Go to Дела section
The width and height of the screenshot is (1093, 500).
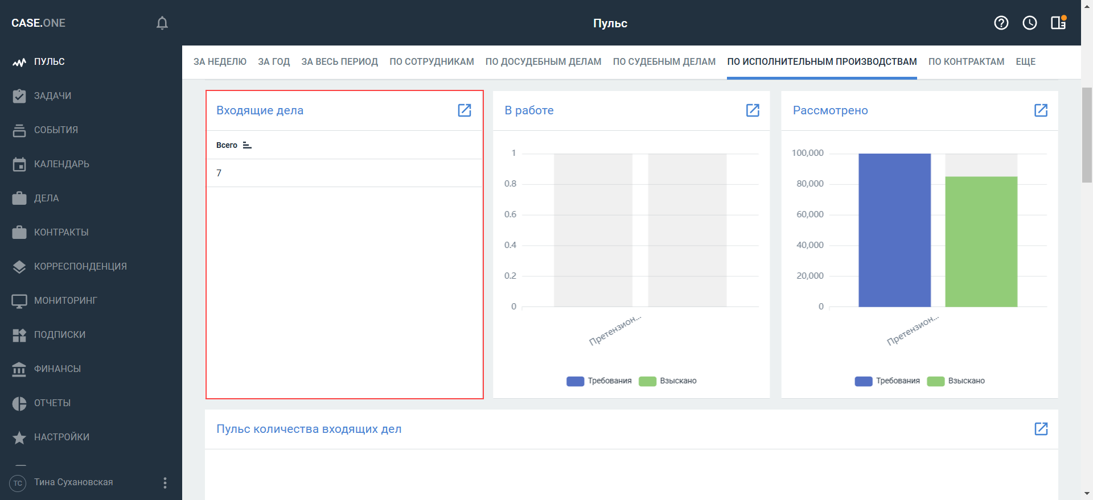[46, 198]
